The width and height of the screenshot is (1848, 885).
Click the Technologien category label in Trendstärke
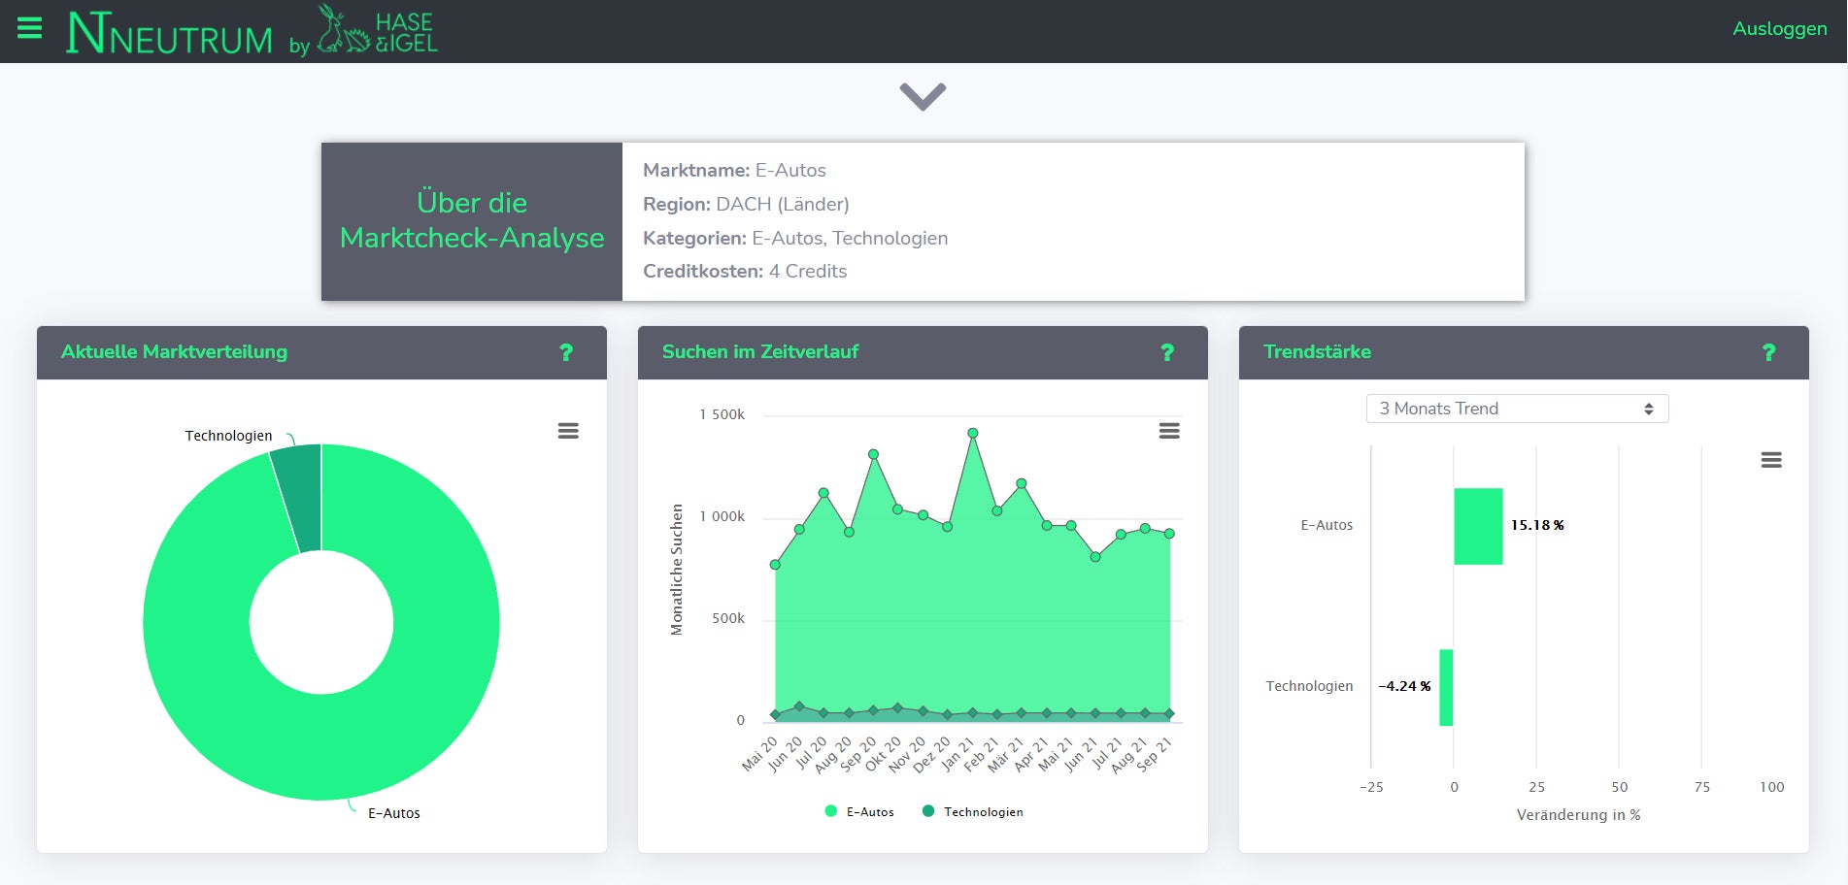pos(1309,686)
